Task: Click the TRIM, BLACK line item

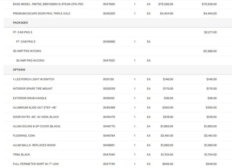Action: click(21, 155)
